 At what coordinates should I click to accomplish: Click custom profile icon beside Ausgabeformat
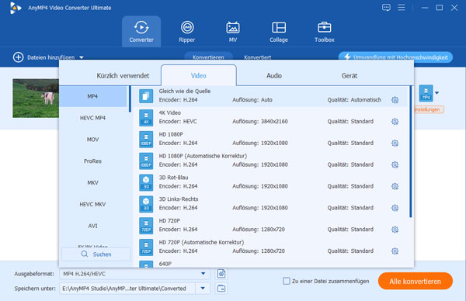coord(221,273)
